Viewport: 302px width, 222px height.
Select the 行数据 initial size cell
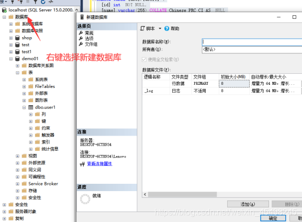[234, 84]
